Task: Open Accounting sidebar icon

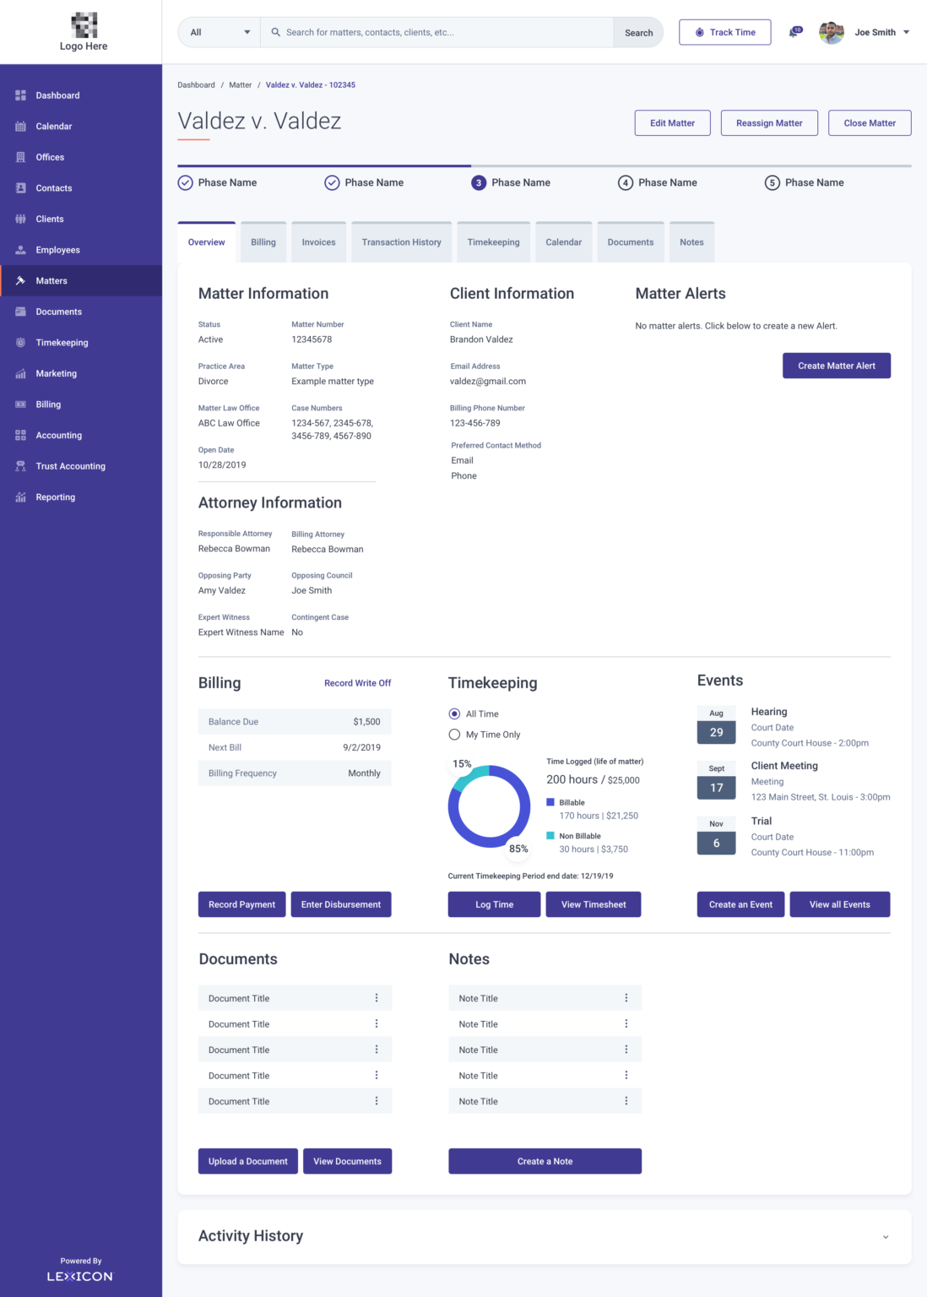Action: pos(20,436)
